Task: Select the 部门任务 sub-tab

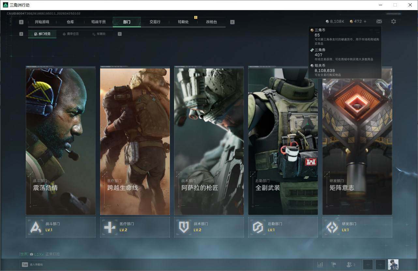Action: [42, 34]
